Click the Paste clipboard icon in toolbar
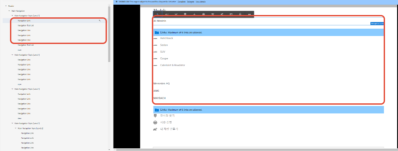Image resolution: width=398 pixels, height=151 pixels. [203, 14]
